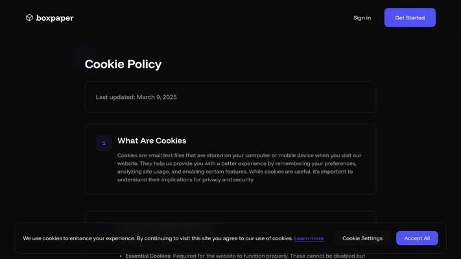Click the bullet point before Essential Cookies
Screen dimensions: 461x259
[x=121, y=256]
